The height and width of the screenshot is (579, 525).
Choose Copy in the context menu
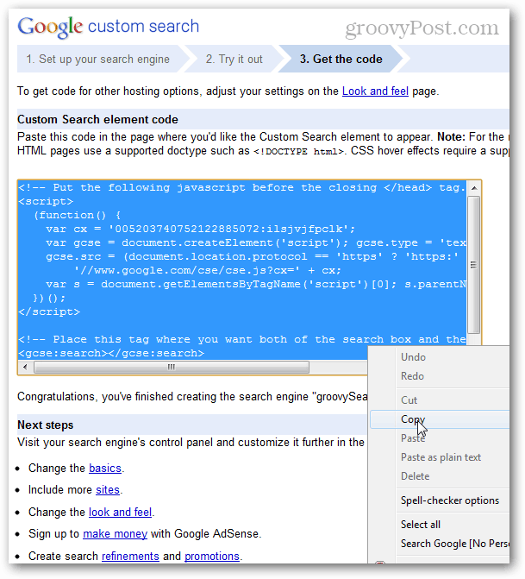pyautogui.click(x=440, y=419)
